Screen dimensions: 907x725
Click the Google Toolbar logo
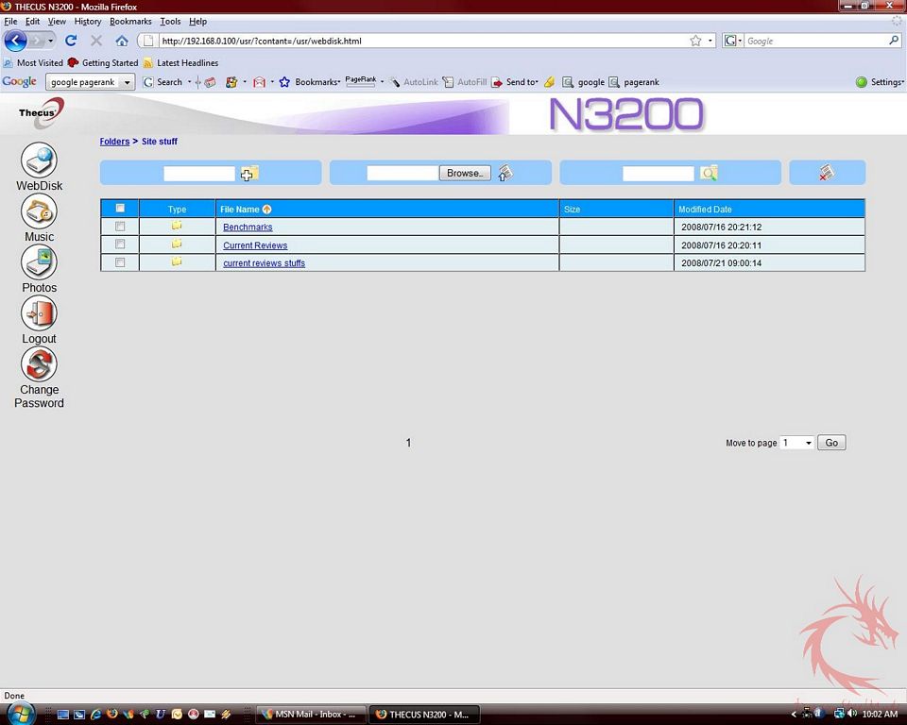19,81
